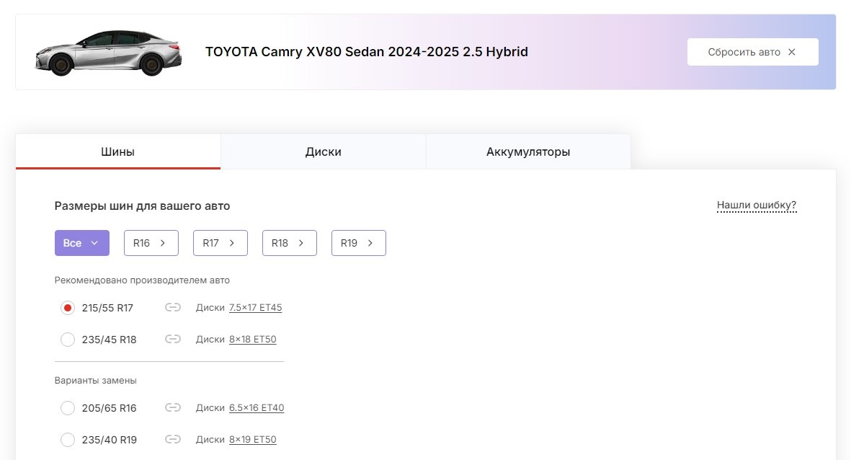
Task: Click link icon beside 215/55 R17
Action: pos(173,307)
